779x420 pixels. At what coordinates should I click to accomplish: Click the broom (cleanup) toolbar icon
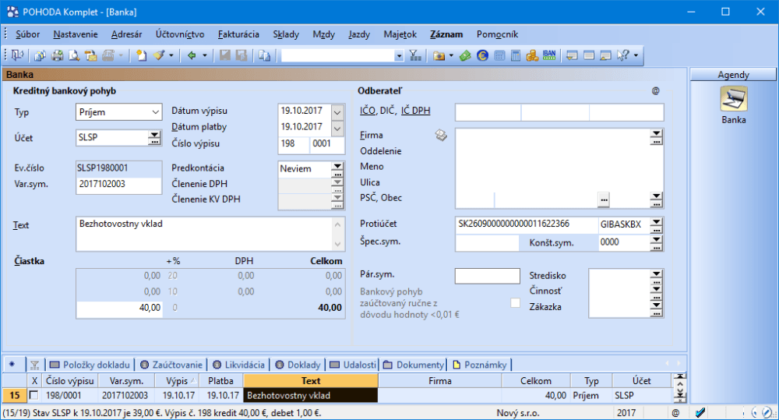tap(159, 55)
